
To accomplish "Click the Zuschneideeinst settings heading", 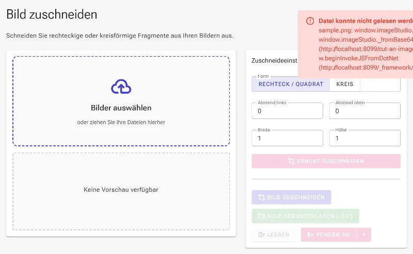I will pyautogui.click(x=275, y=61).
